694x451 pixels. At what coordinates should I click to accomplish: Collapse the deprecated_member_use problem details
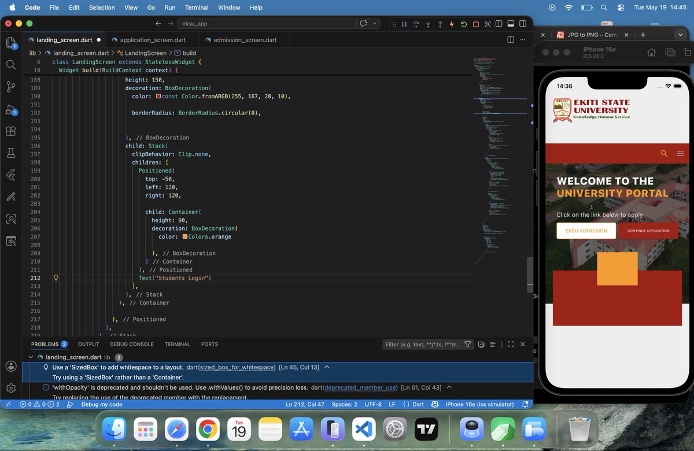[x=449, y=387]
